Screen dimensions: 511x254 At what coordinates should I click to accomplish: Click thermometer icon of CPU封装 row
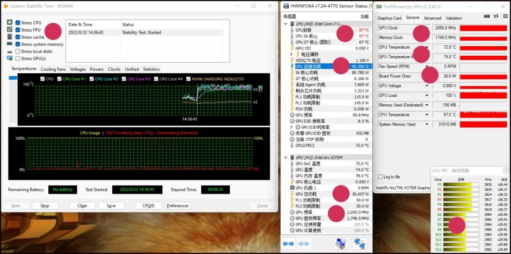[292, 30]
